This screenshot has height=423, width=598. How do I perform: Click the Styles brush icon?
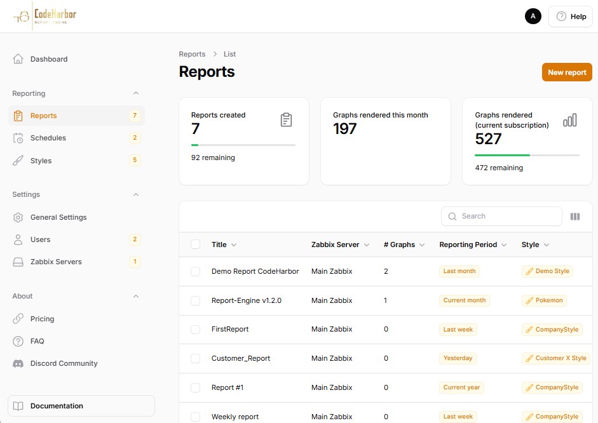pyautogui.click(x=18, y=161)
